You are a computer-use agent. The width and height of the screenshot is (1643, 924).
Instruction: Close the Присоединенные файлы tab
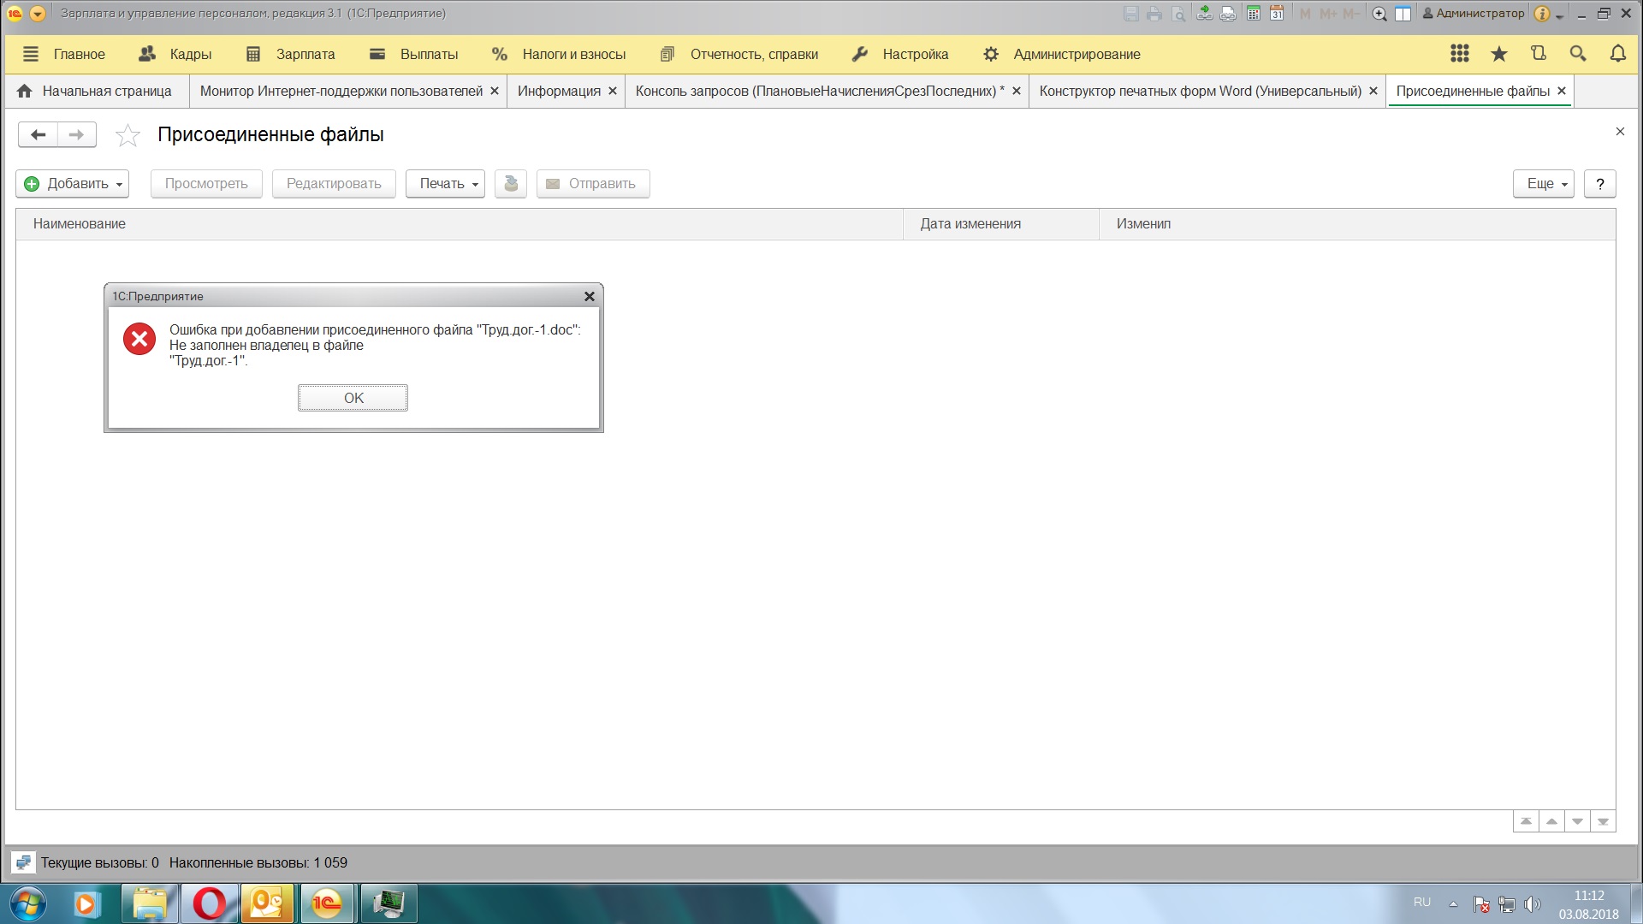[x=1562, y=91]
